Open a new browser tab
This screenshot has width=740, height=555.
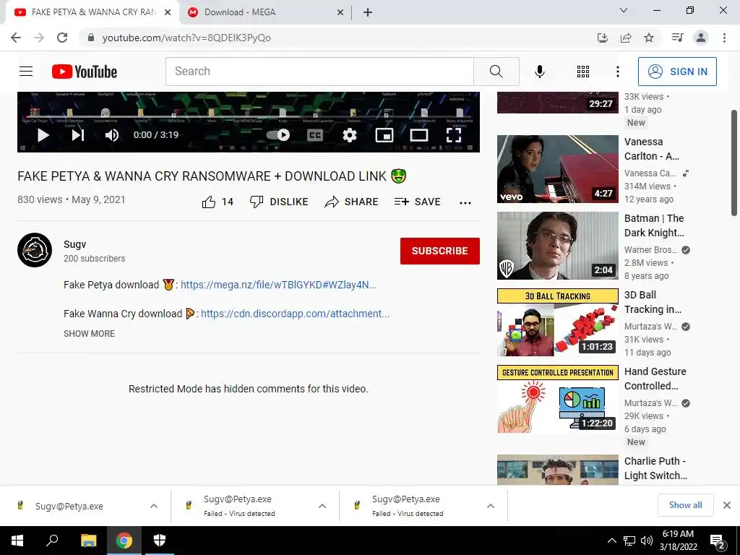coord(368,13)
